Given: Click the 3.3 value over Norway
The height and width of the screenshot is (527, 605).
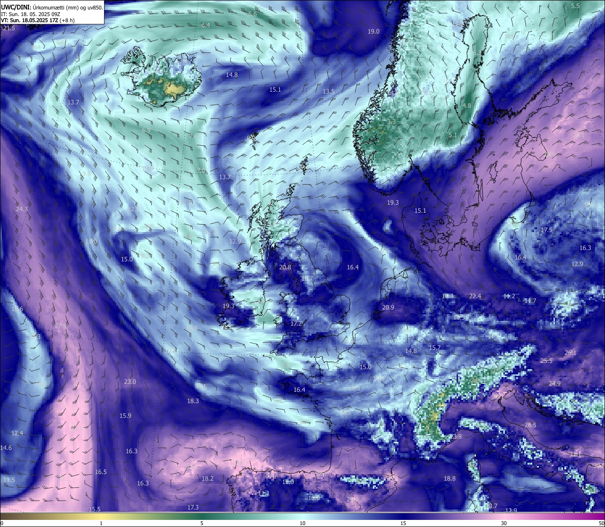Looking at the screenshot, I should [391, 121].
